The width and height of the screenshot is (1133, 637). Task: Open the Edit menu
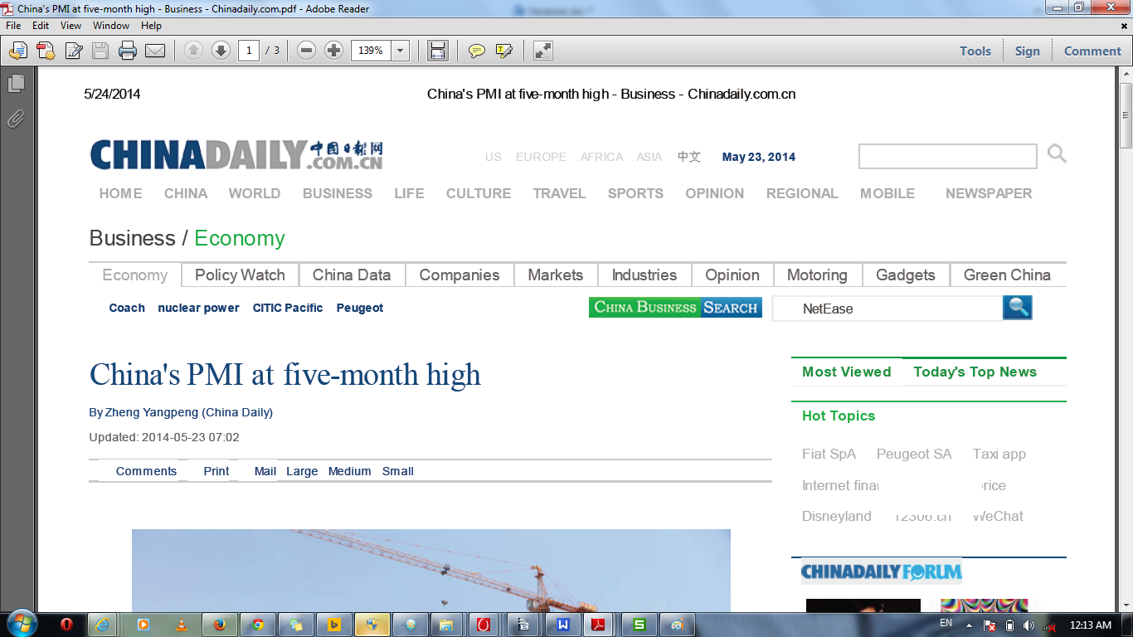[41, 26]
